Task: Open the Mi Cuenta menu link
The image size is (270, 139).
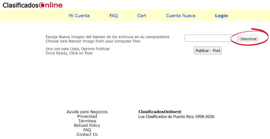Action: (x=79, y=16)
